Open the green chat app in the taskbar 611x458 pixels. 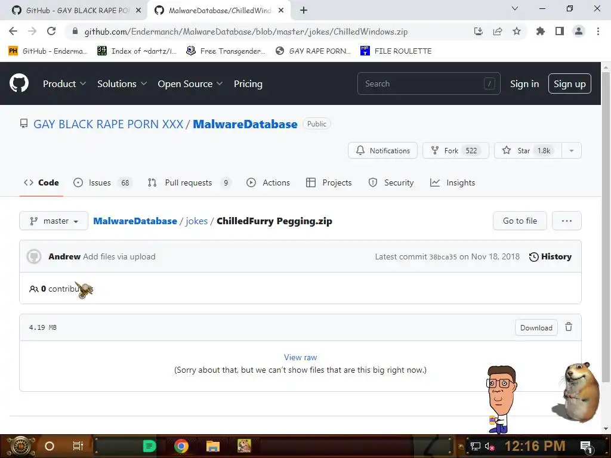click(x=149, y=446)
